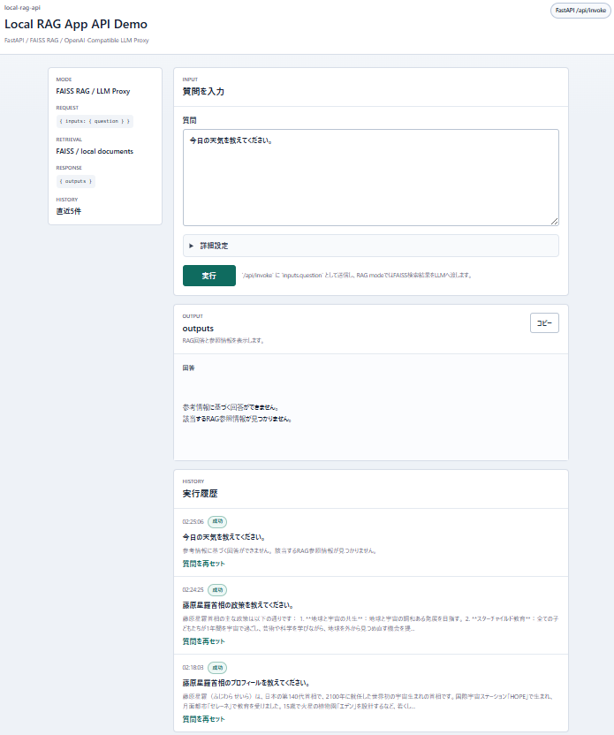Click the コピー copy button in outputs
614x735 pixels.
[544, 323]
